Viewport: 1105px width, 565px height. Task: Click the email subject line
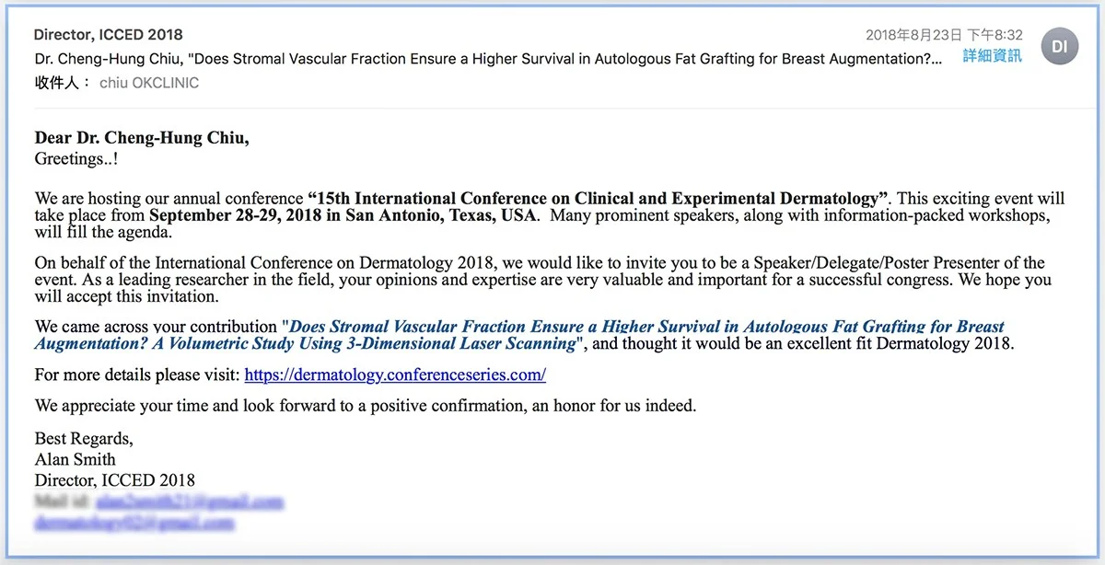tap(488, 58)
